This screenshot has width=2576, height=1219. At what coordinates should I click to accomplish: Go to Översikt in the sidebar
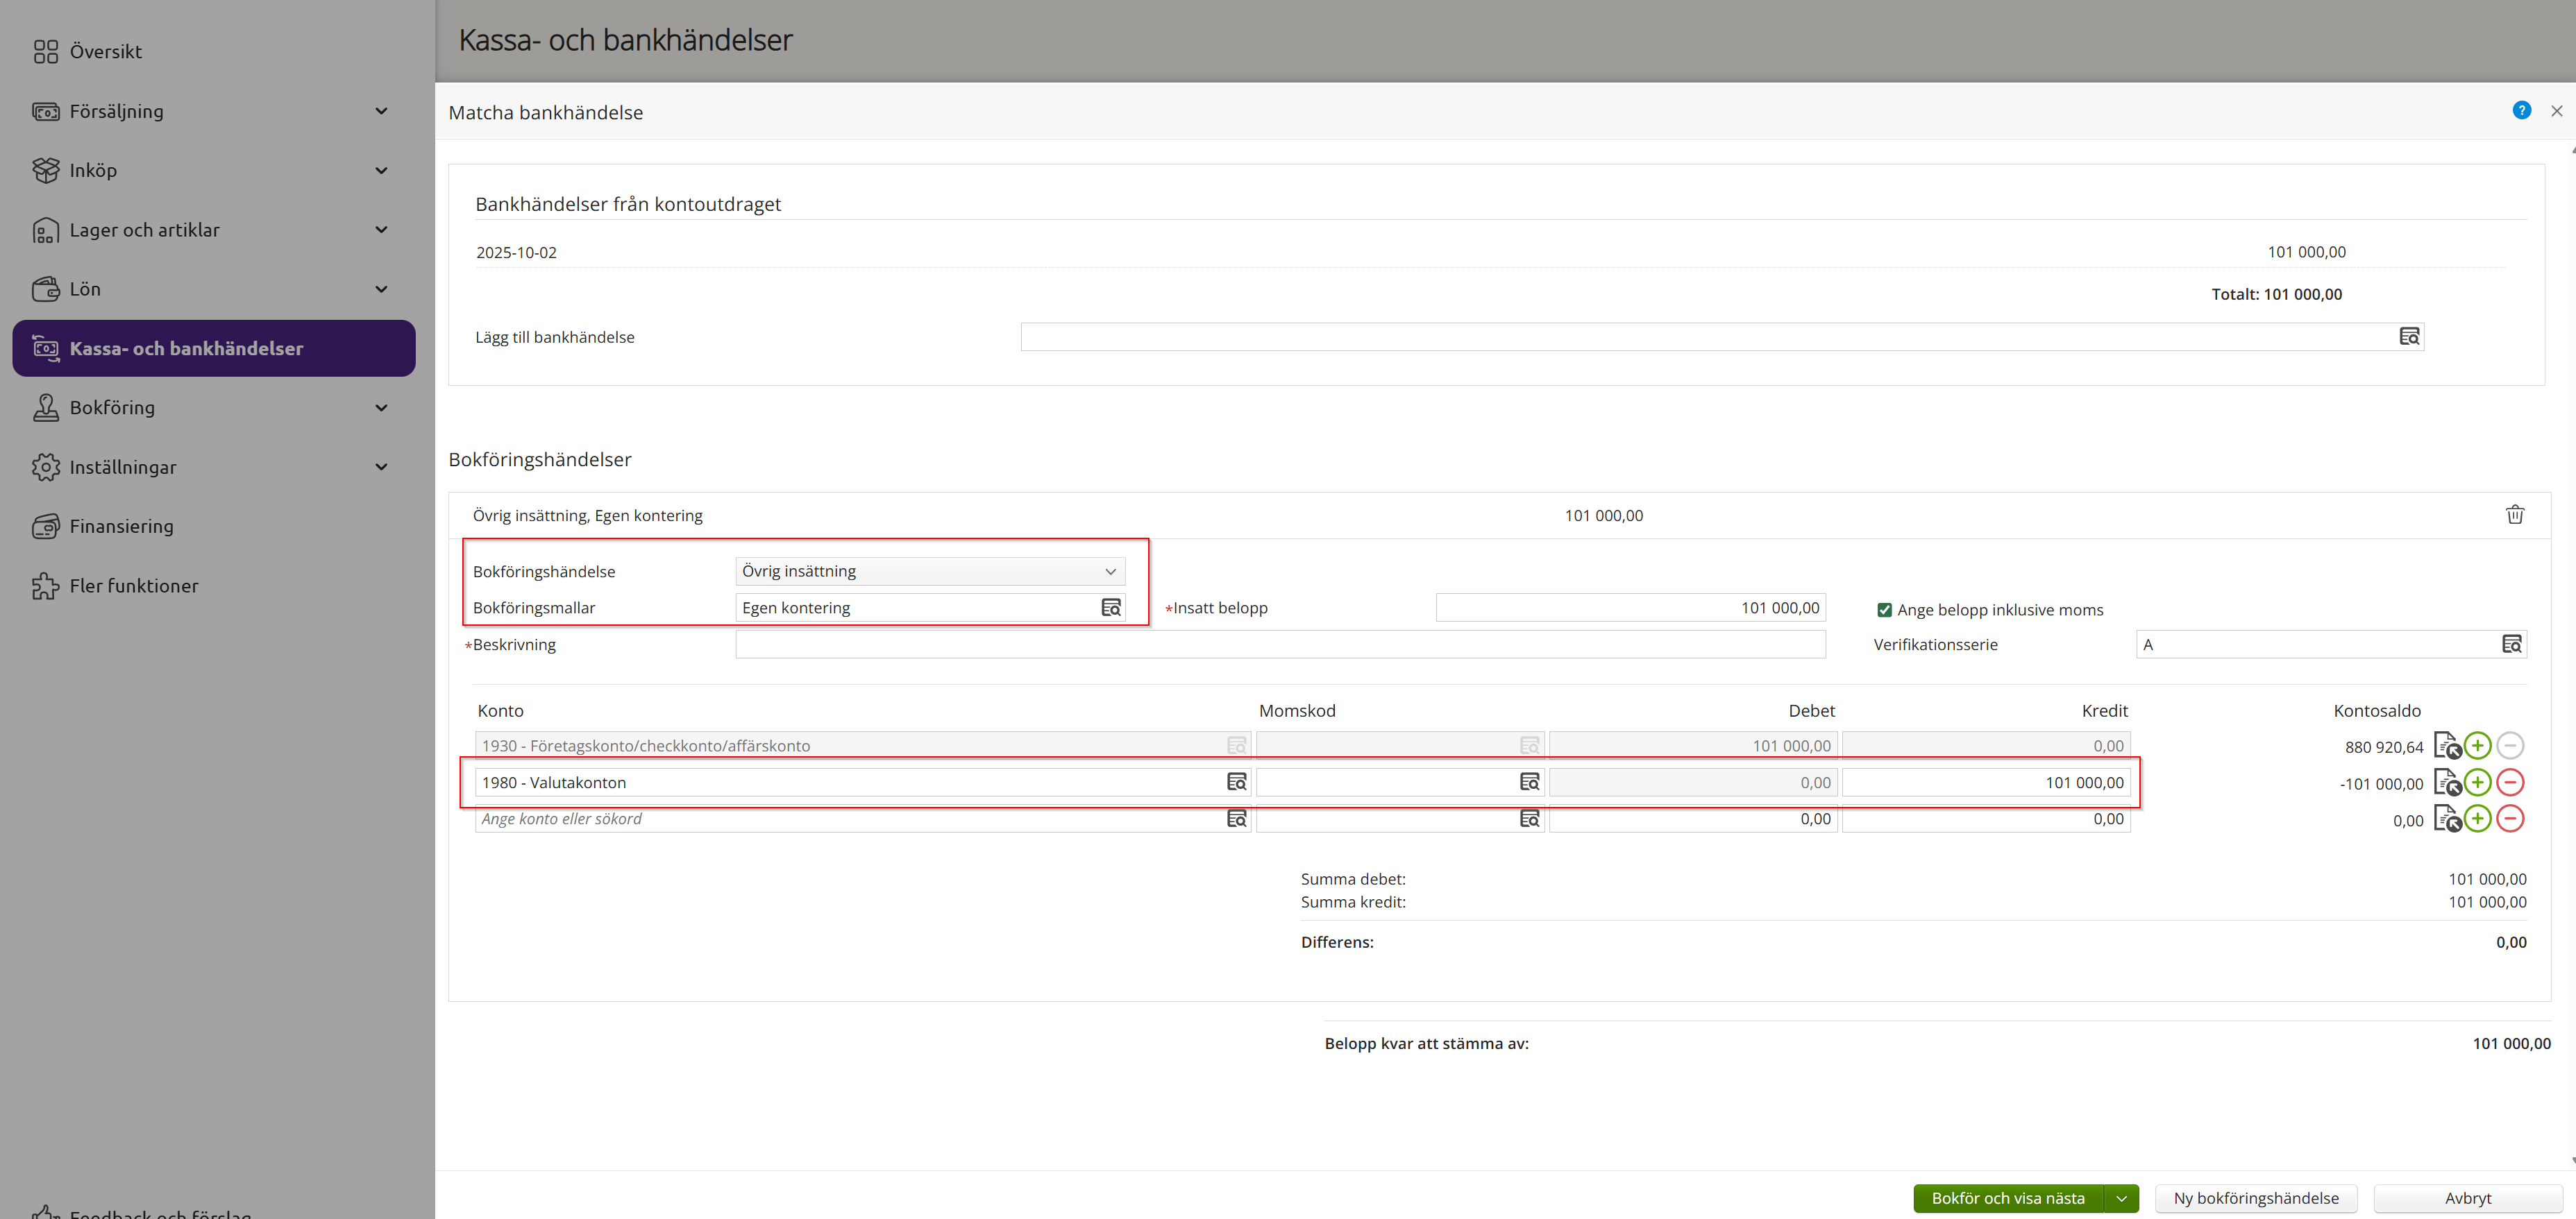105,52
